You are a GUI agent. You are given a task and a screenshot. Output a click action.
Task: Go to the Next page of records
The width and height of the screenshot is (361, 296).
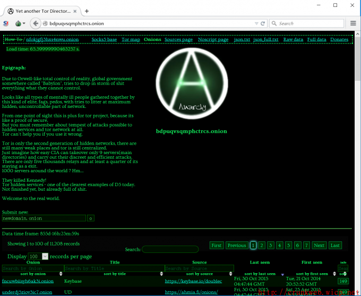pos(319,246)
